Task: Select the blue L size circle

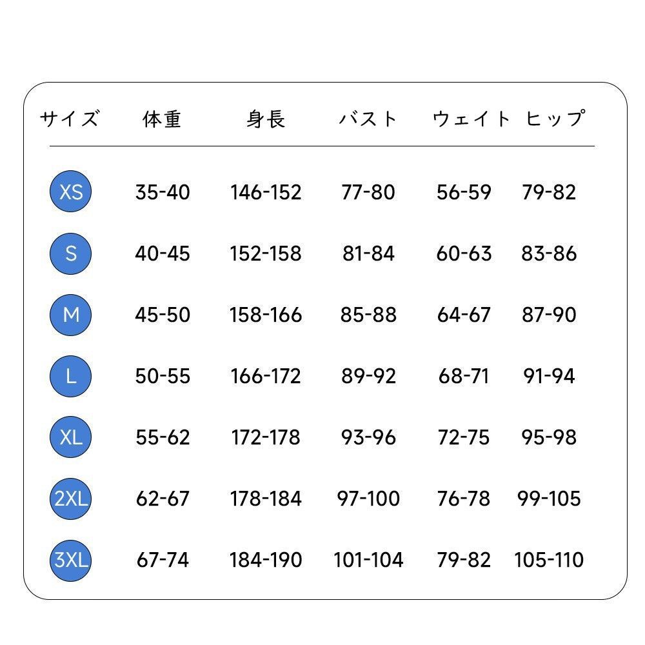Action: [x=71, y=376]
